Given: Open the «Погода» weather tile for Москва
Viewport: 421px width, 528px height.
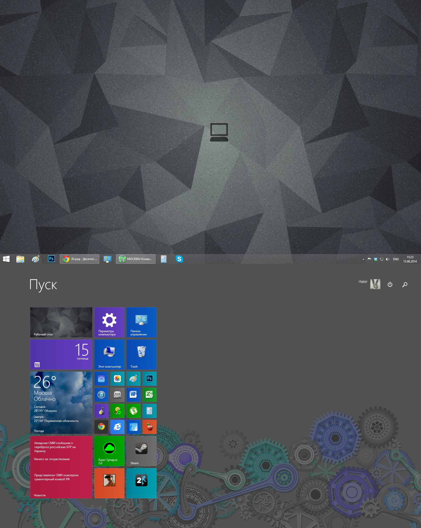Looking at the screenshot, I should click(61, 403).
